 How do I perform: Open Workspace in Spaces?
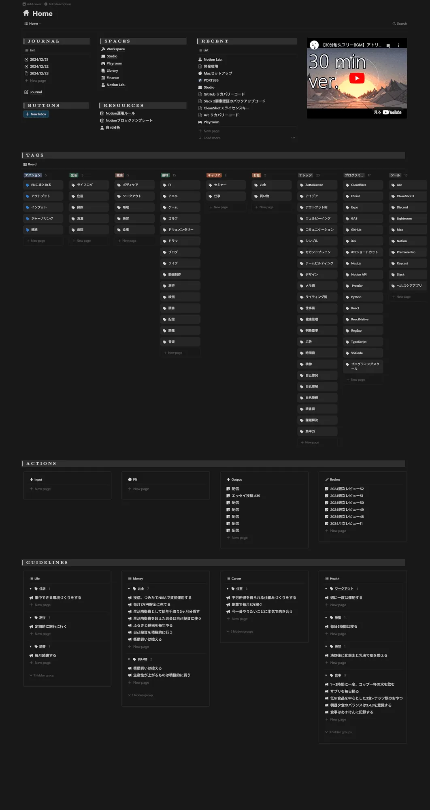[113, 49]
